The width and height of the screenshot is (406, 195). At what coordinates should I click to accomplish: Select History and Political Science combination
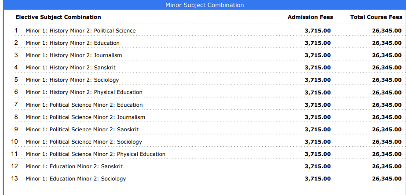[x=80, y=31]
